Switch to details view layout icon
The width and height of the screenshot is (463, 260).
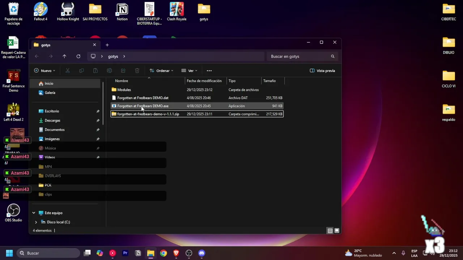(x=330, y=230)
